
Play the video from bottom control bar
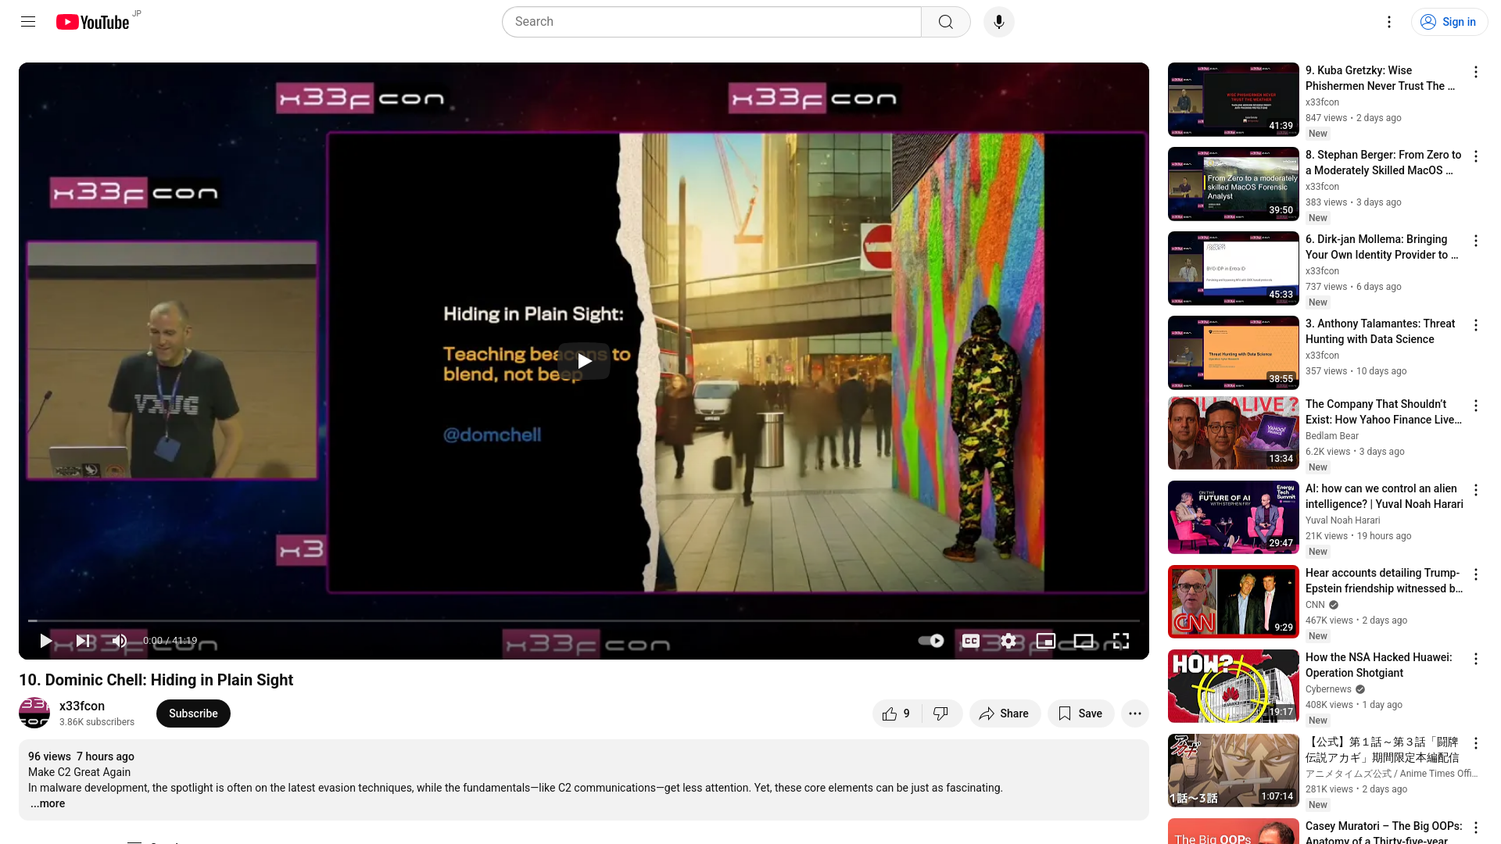[45, 641]
